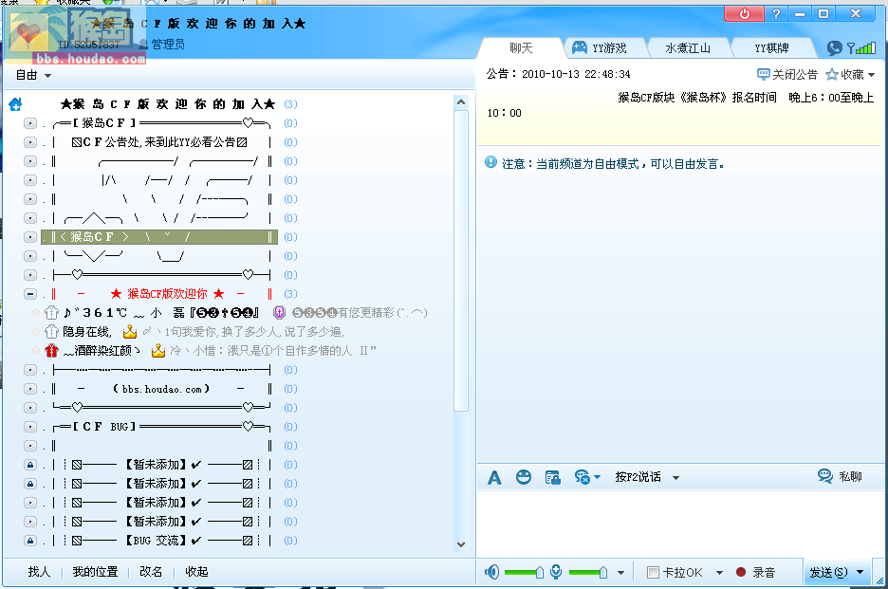The image size is (888, 589).
Task: Open the dropdown arrow beside 发送(S)
Action: coord(860,572)
